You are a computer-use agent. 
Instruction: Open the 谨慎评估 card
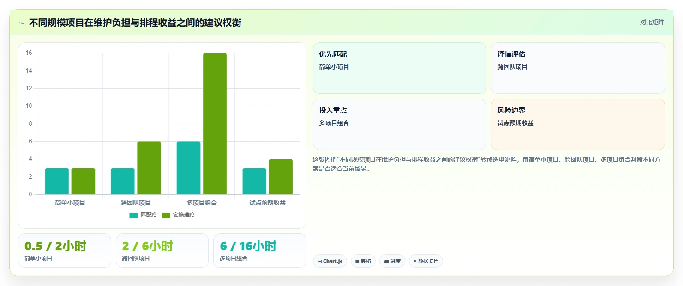pyautogui.click(x=578, y=68)
